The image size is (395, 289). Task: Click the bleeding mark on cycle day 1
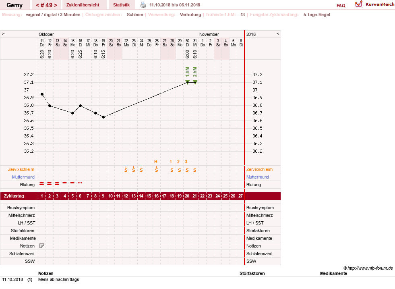(x=42, y=183)
